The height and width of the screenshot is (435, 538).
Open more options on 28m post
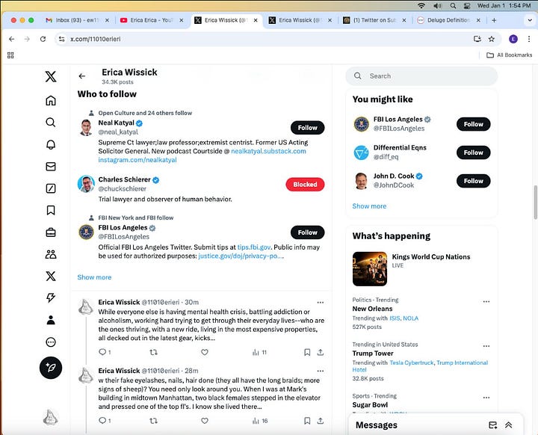[x=321, y=371]
